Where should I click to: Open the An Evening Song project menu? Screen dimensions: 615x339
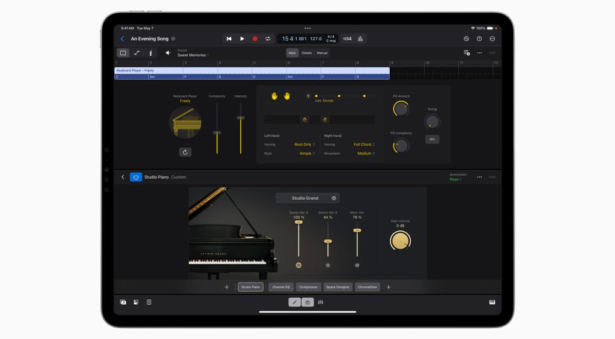[153, 39]
